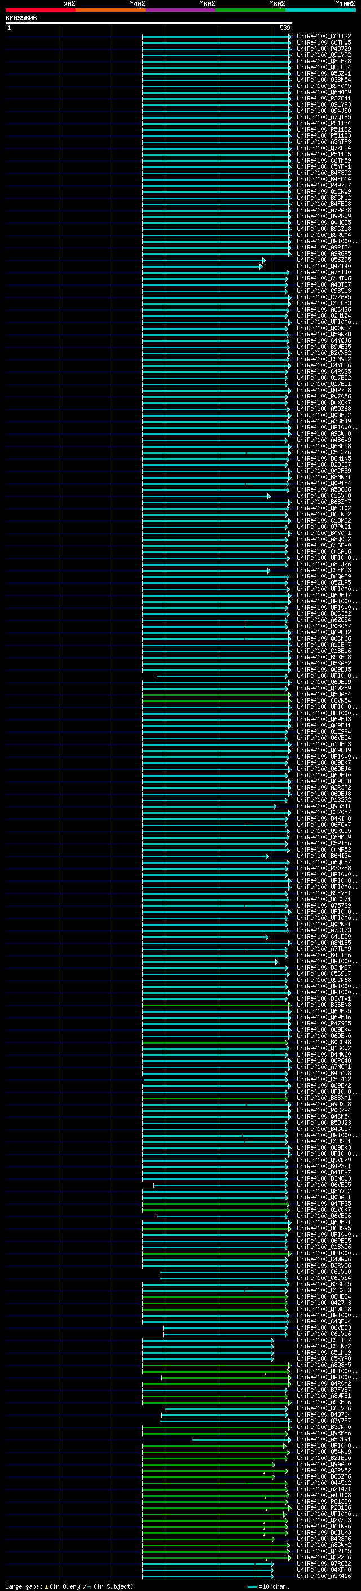
Task: Click hit label UniRef100_P81380
Action: (x=324, y=1501)
